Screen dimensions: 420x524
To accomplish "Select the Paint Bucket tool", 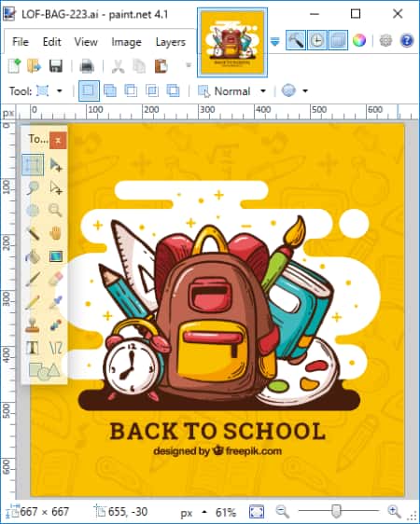I will point(33,256).
